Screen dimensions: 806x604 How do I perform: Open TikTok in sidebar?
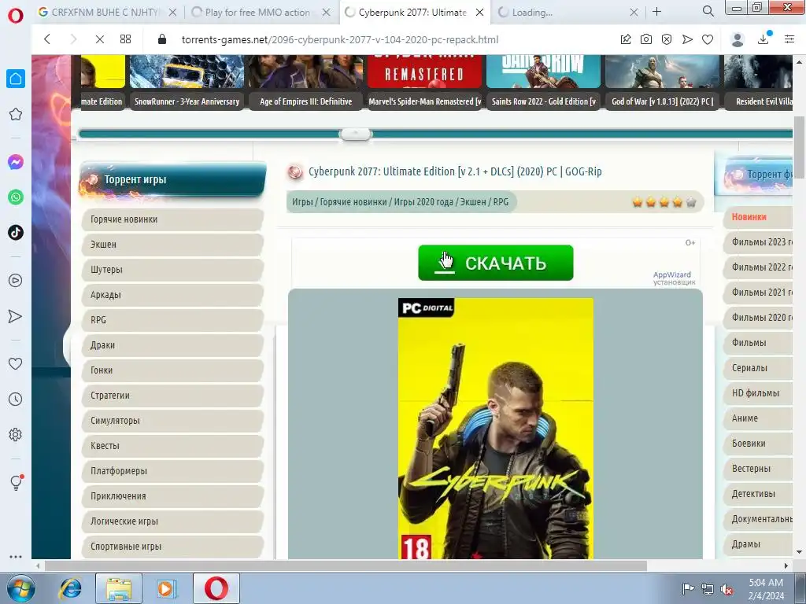[x=16, y=233]
